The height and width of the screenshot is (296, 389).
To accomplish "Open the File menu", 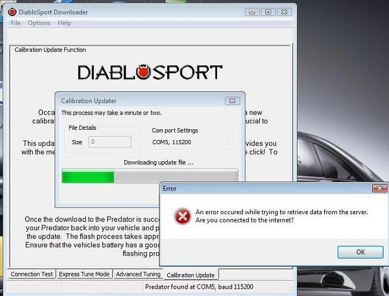I will [15, 23].
